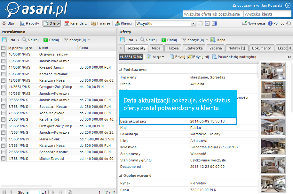The height and width of the screenshot is (194, 293).
Task: Open the Raporty section
Action: pos(30,24)
